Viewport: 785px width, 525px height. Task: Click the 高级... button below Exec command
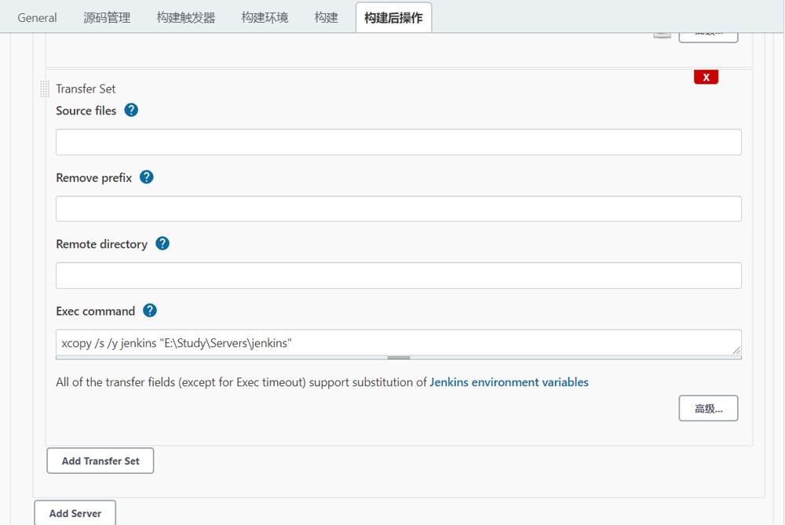[708, 408]
